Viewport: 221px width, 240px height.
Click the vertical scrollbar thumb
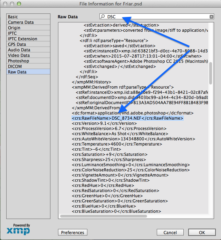[x=211, y=73]
